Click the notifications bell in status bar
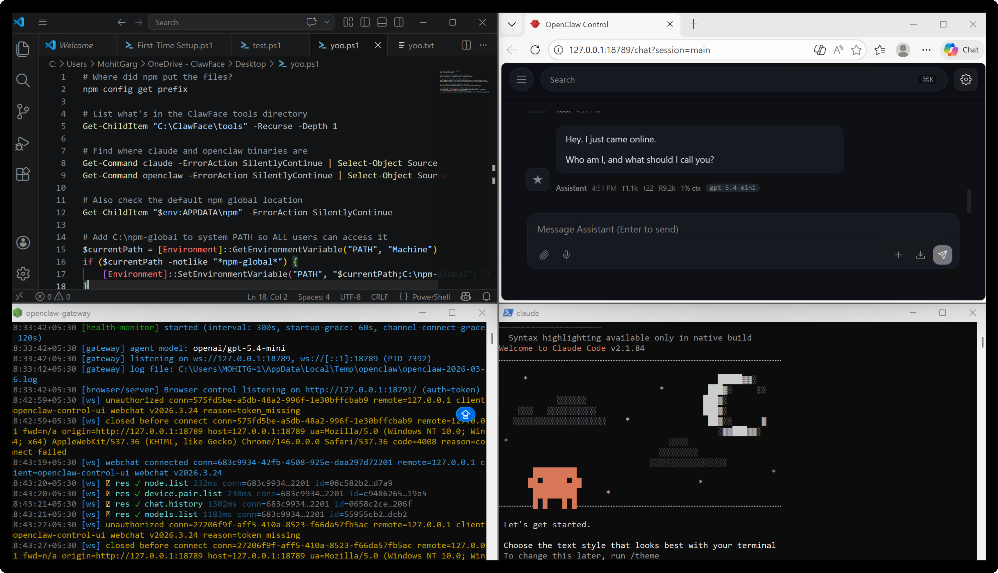The image size is (998, 573). coord(486,297)
